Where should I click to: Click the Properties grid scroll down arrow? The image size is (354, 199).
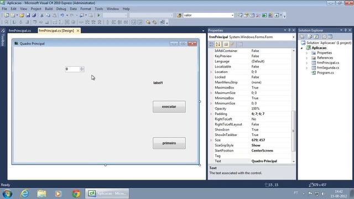294,161
